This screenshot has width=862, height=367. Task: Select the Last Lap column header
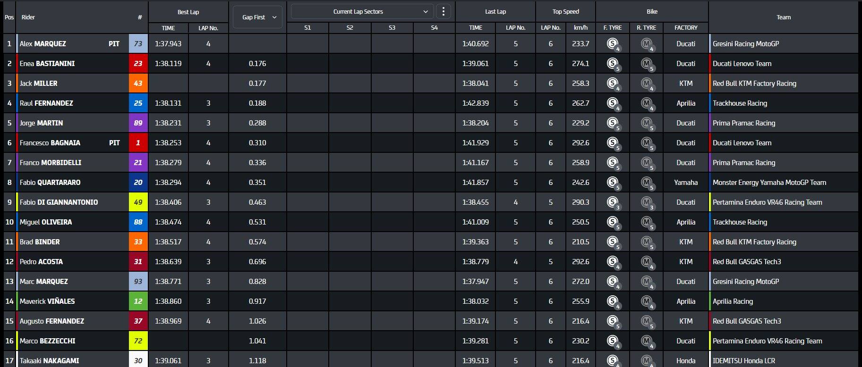click(x=495, y=12)
